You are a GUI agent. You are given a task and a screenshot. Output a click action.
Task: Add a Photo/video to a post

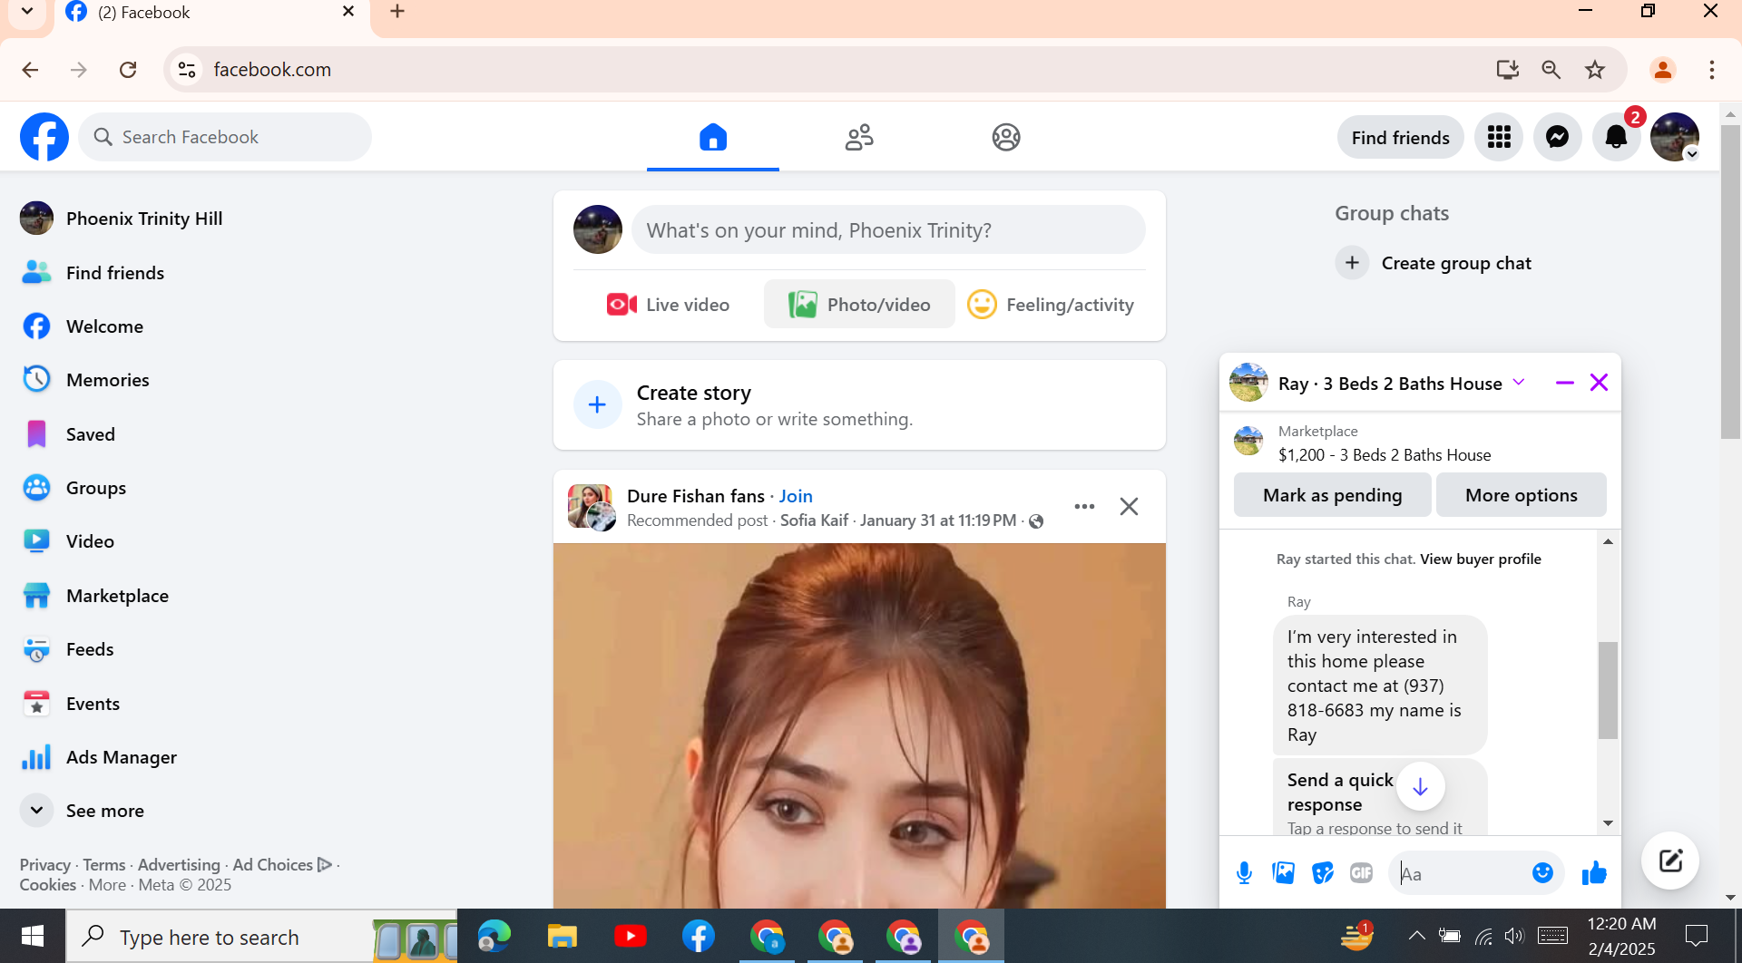coord(859,305)
